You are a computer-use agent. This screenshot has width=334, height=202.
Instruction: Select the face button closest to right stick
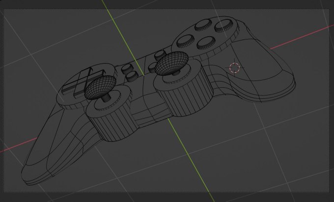[x=185, y=41]
